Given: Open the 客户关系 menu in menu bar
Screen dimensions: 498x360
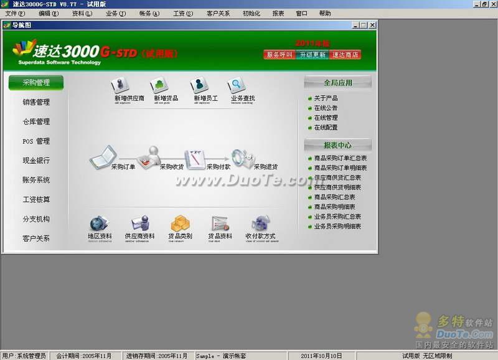Looking at the screenshot, I should 218,13.
